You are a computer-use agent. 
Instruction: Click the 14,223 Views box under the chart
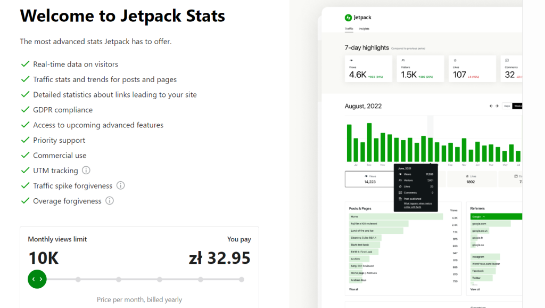point(369,179)
